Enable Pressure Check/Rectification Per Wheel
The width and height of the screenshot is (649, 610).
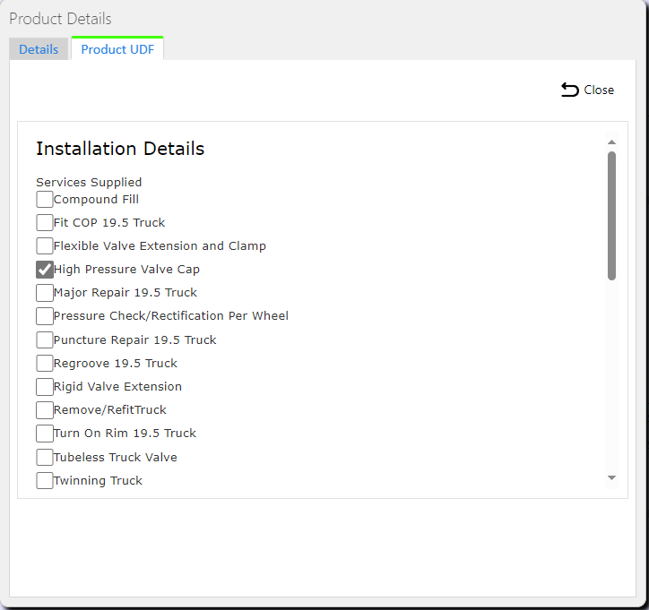pyautogui.click(x=45, y=316)
